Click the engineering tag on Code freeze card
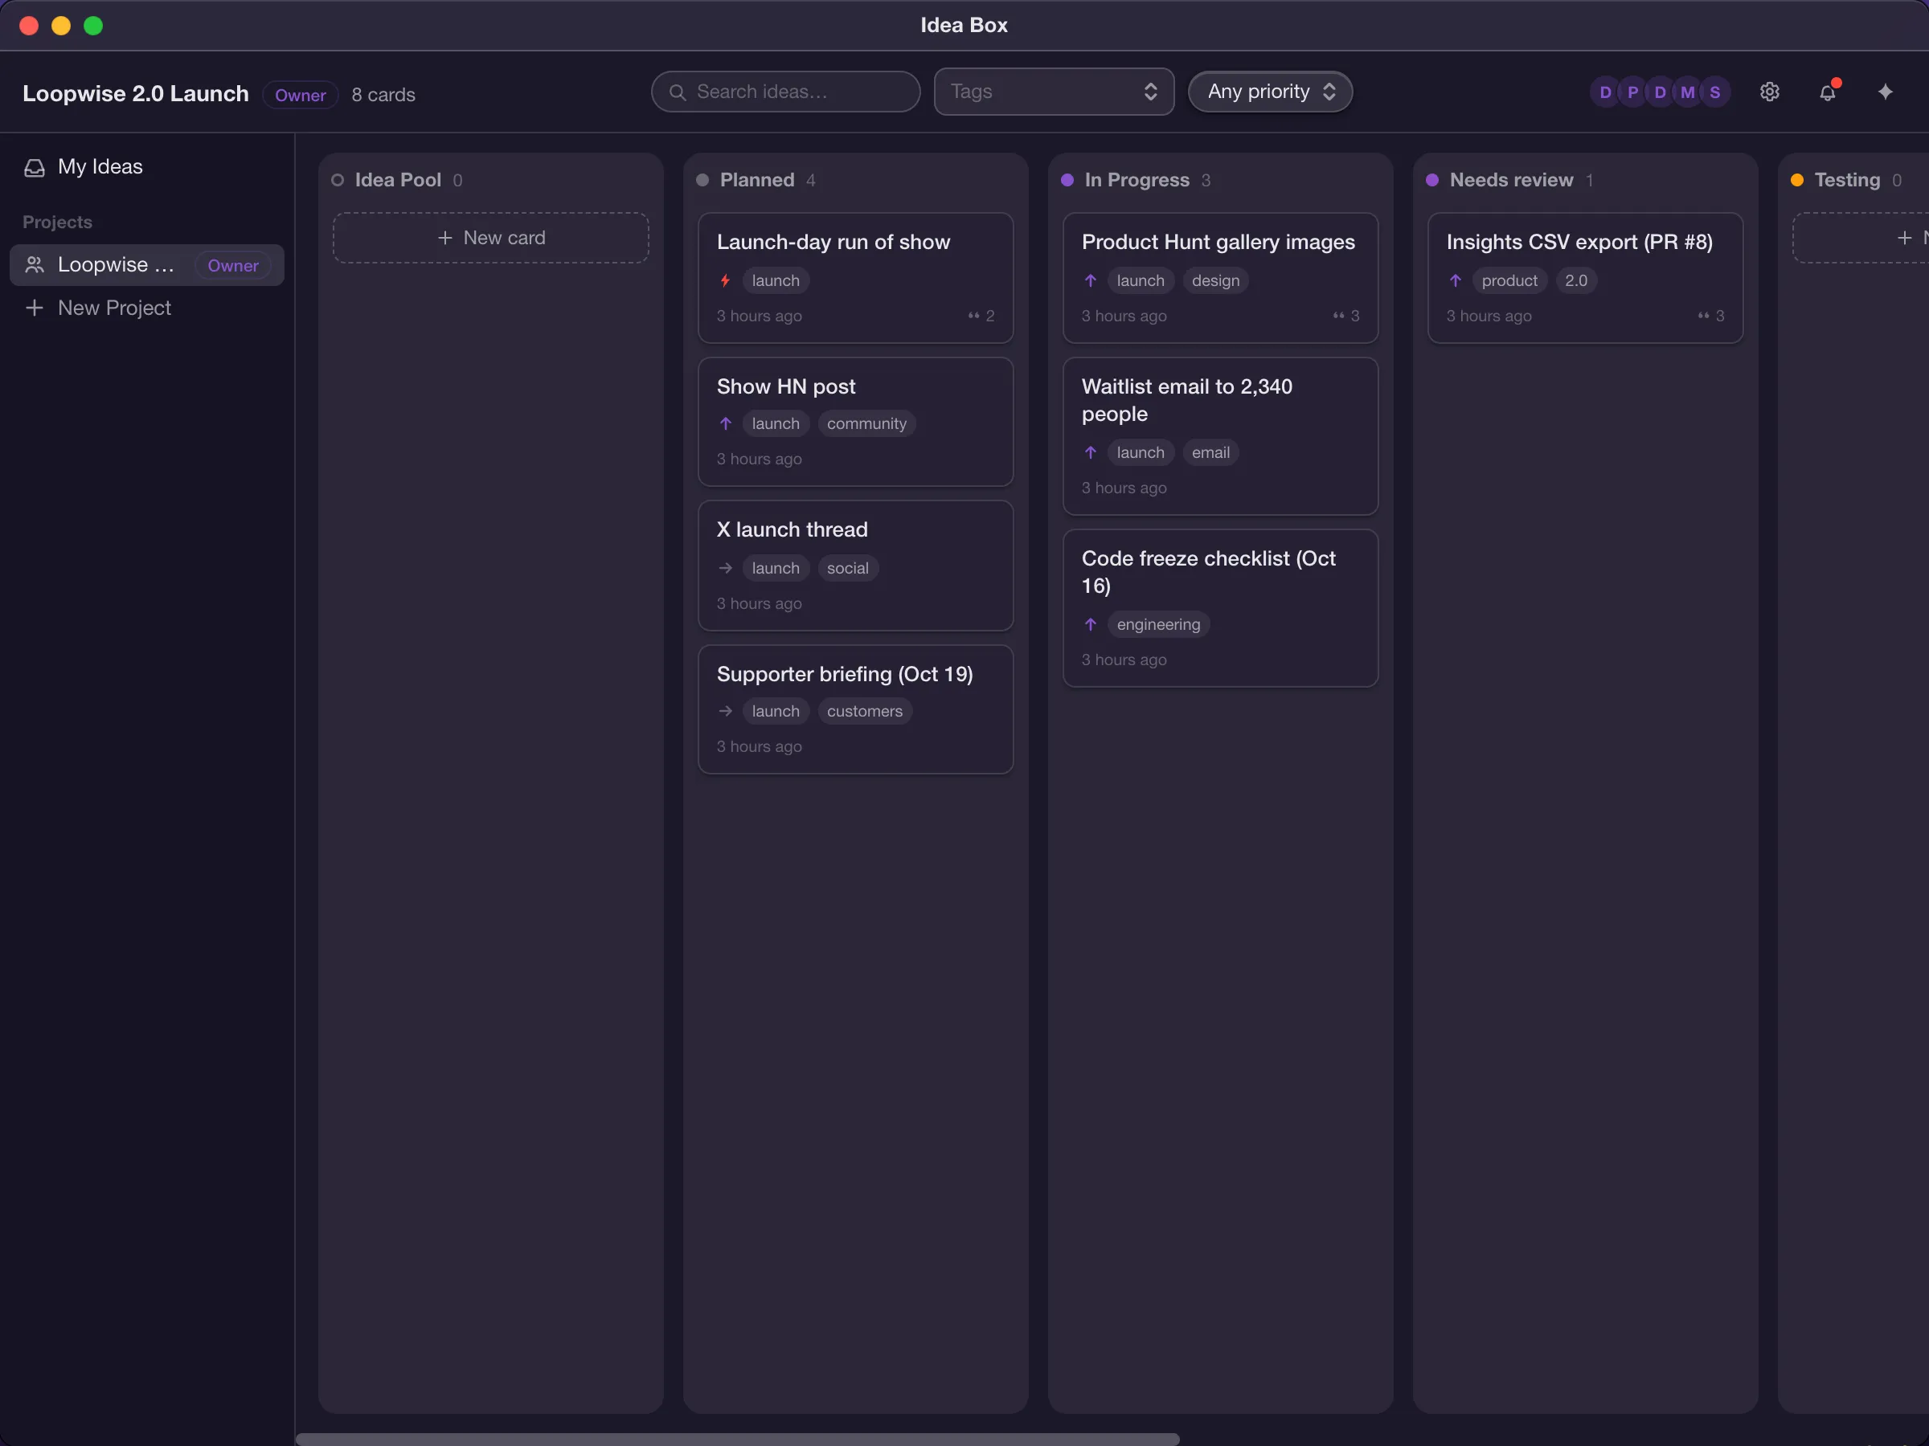This screenshot has height=1446, width=1929. point(1158,624)
